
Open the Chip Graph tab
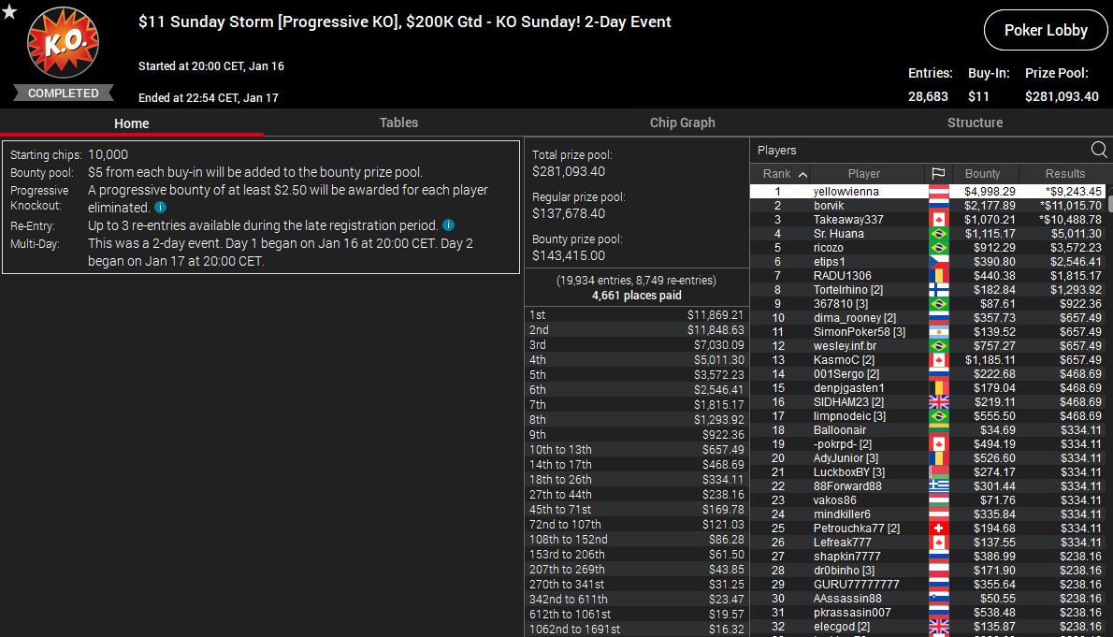coord(682,123)
